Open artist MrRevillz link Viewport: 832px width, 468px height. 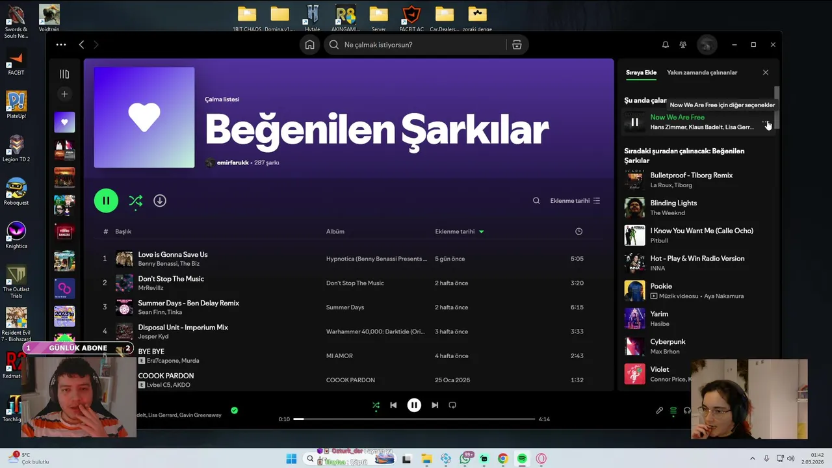point(151,288)
